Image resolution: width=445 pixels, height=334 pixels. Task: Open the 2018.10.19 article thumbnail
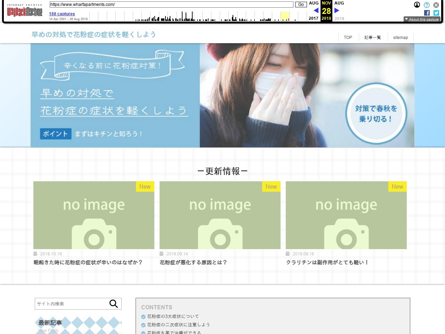[x=94, y=215]
